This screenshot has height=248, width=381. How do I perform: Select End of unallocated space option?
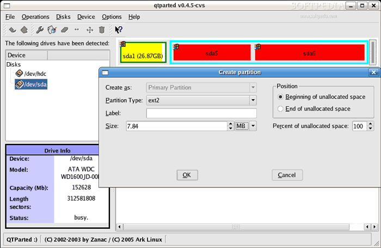(x=280, y=109)
